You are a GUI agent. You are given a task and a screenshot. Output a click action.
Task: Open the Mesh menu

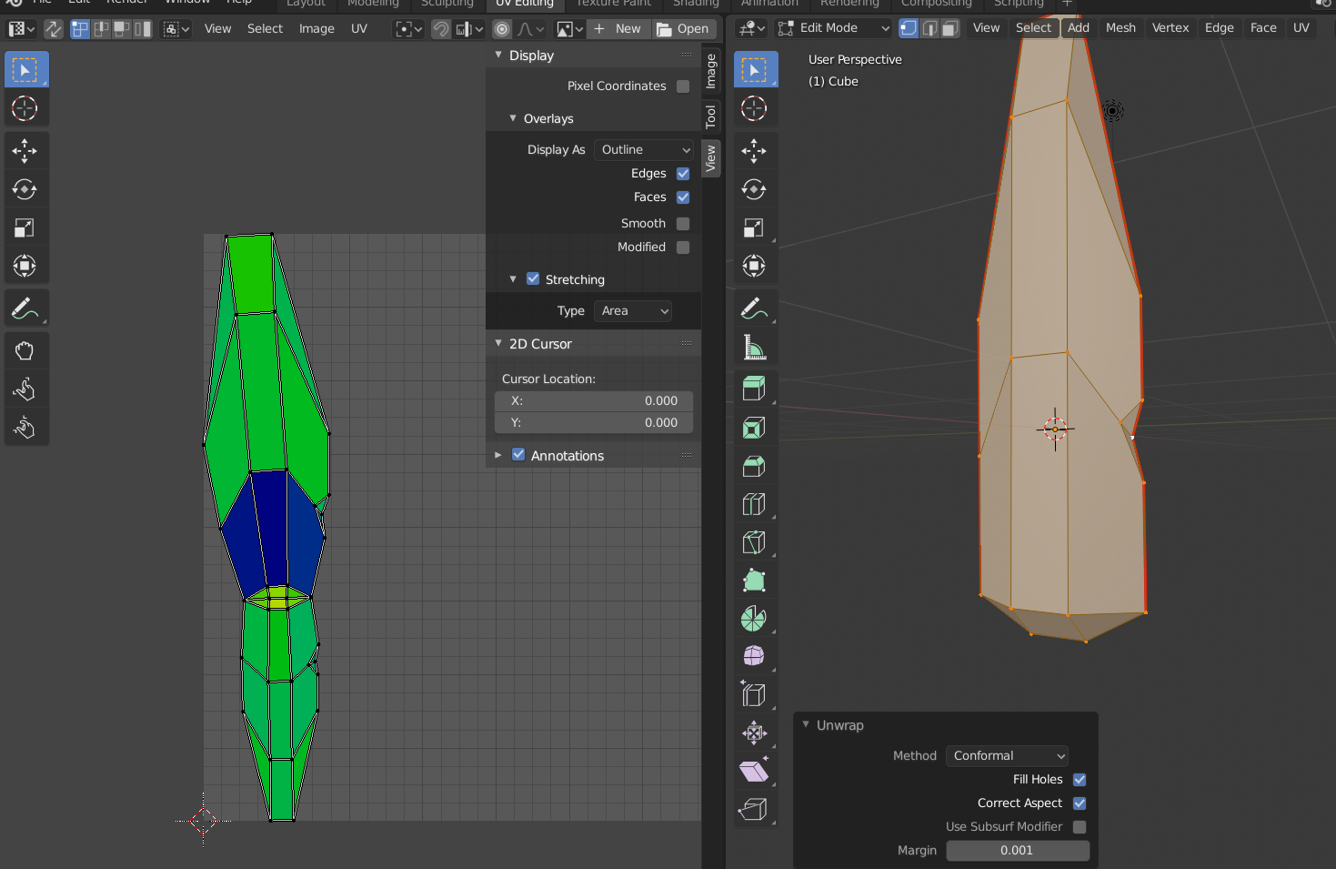point(1120,28)
